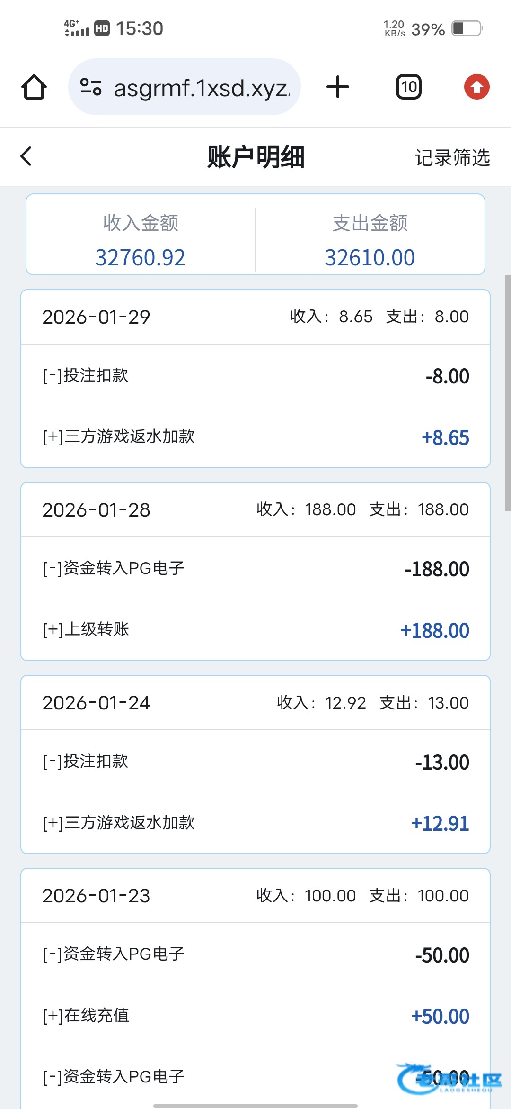Tap the 2026-01-23 date header

click(97, 896)
